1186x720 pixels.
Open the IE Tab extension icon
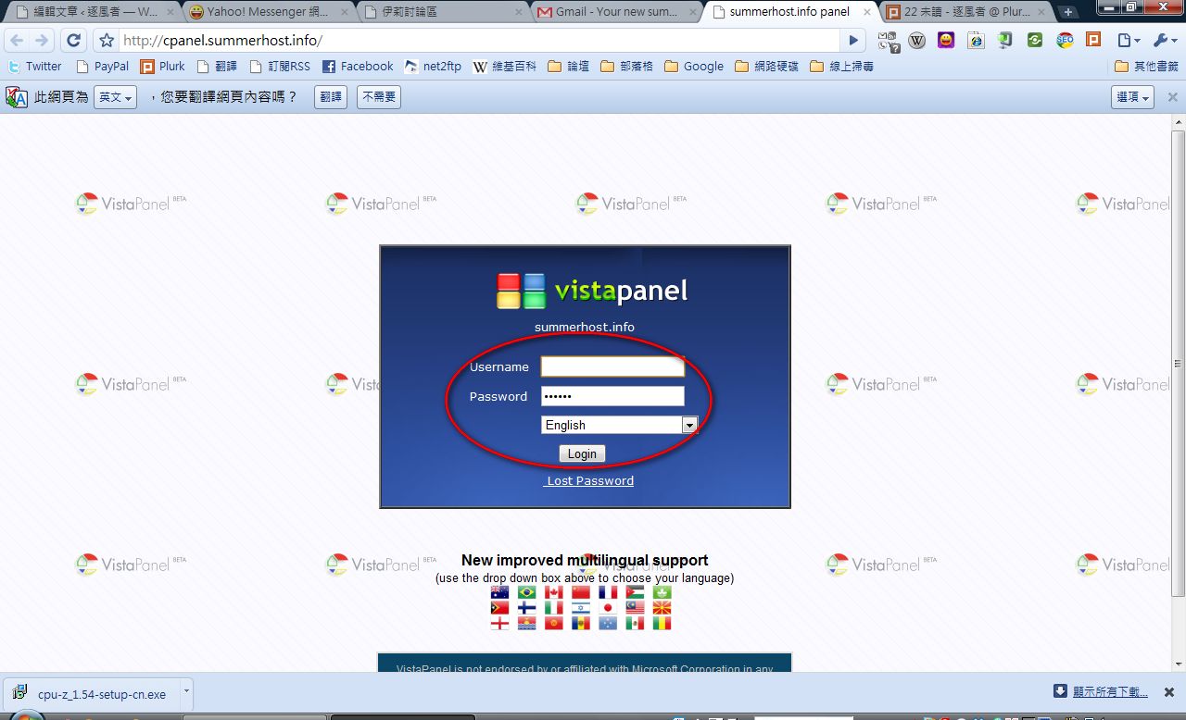tap(976, 41)
